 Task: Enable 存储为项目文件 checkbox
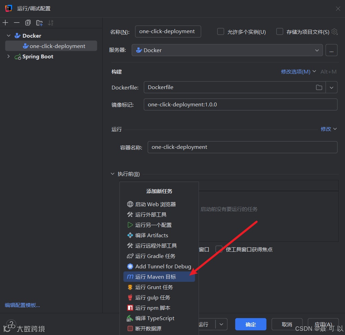click(x=279, y=31)
